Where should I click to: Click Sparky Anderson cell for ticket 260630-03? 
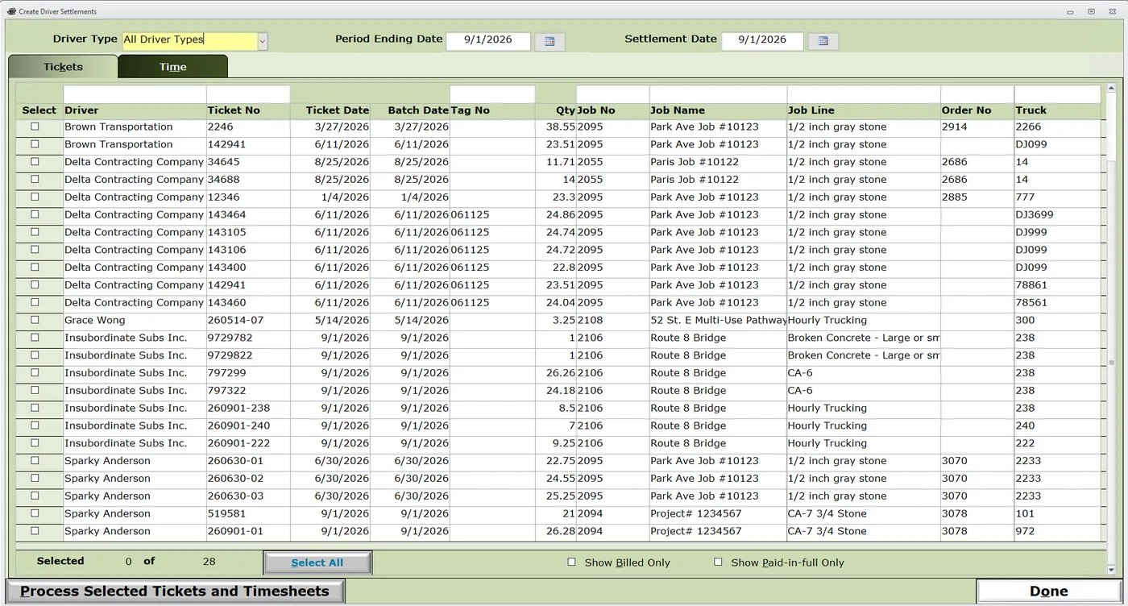135,496
